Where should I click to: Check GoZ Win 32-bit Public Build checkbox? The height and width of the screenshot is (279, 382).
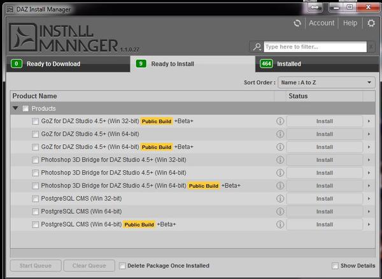[35, 121]
